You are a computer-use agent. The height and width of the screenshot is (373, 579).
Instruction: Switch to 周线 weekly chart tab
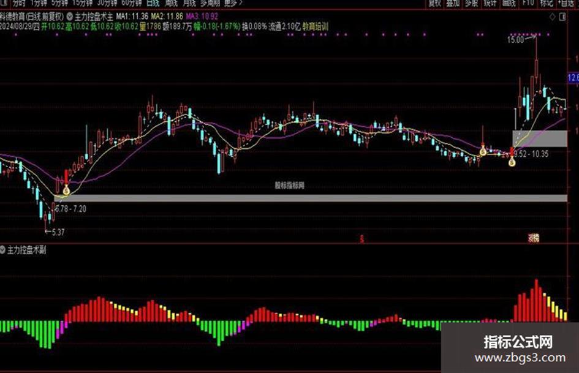(172, 3)
